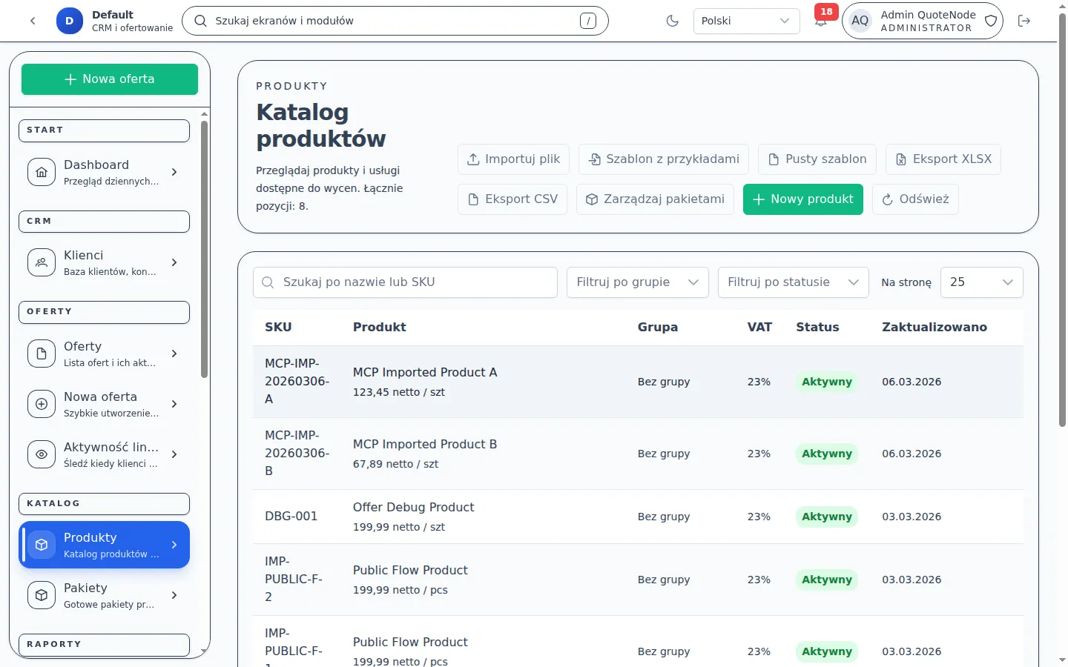The width and height of the screenshot is (1068, 667).
Task: Click the product search field
Action: (405, 282)
